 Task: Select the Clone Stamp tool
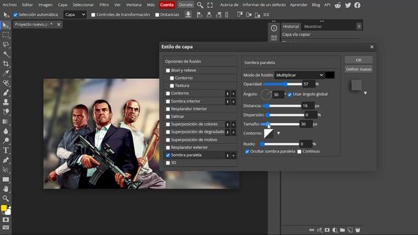click(x=6, y=102)
